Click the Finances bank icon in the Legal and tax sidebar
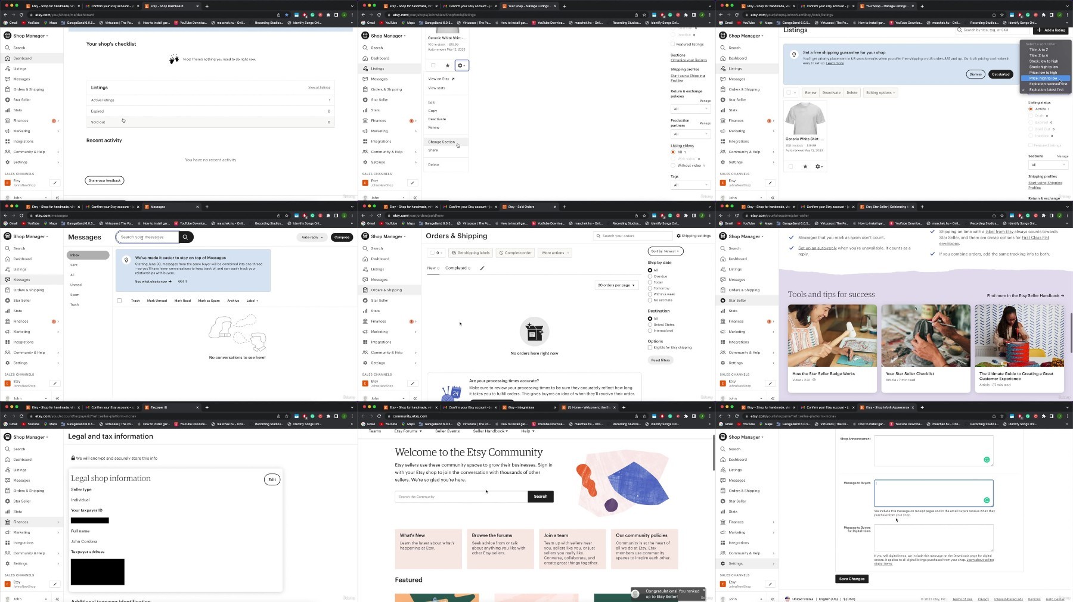 point(7,522)
